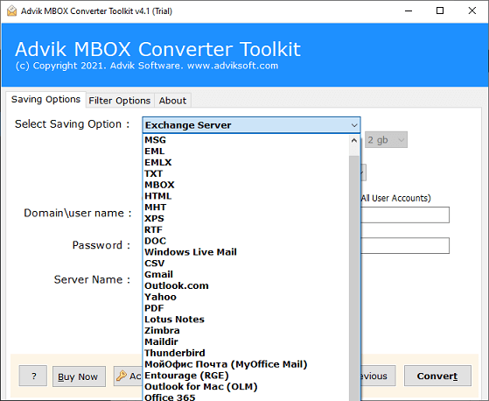Choose Outlook.com as saving option
Screen dimensions: 489x401
247,285
